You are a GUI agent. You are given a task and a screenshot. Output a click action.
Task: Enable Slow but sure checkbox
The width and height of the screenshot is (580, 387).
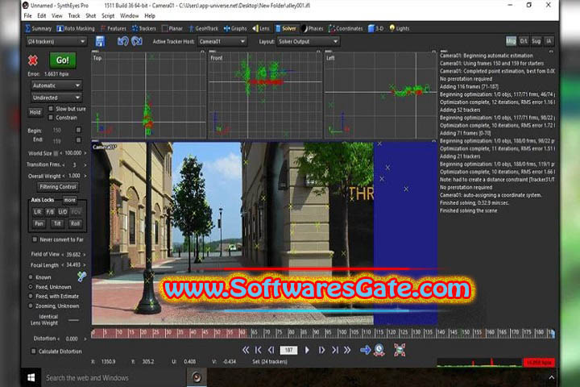(51, 109)
